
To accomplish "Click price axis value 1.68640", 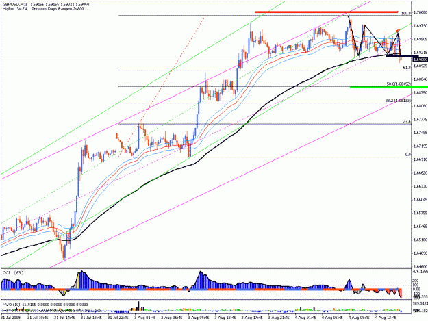I will coord(420,79).
